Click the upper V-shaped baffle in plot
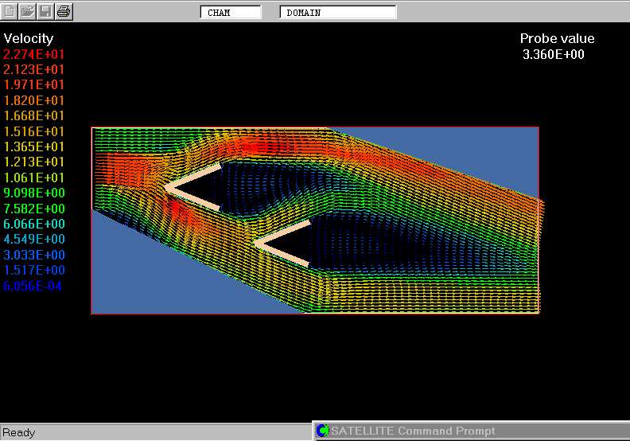The width and height of the screenshot is (630, 441). point(191,188)
